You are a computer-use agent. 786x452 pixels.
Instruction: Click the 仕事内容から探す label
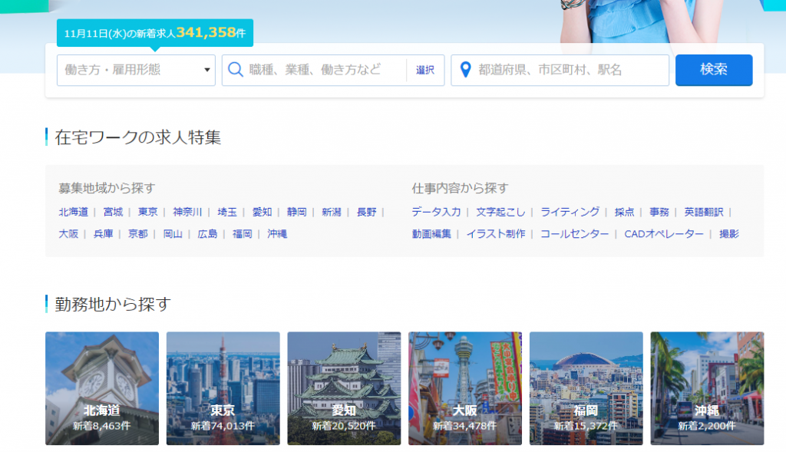point(461,188)
